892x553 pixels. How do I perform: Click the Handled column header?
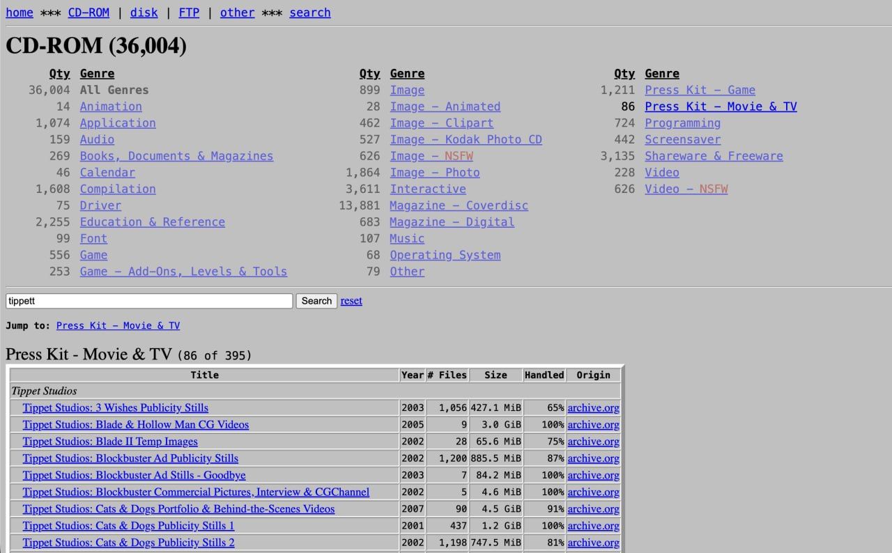click(544, 375)
